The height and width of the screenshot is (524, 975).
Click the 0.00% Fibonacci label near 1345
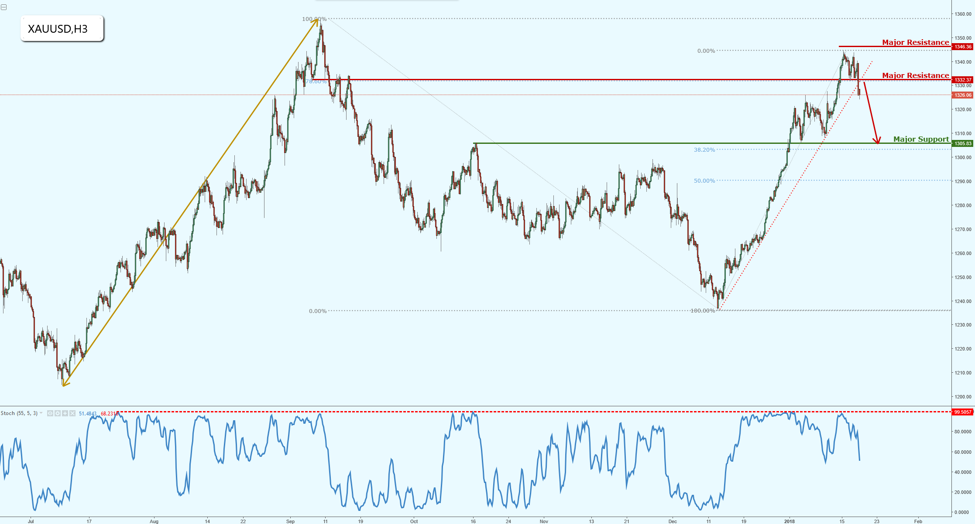coord(706,51)
